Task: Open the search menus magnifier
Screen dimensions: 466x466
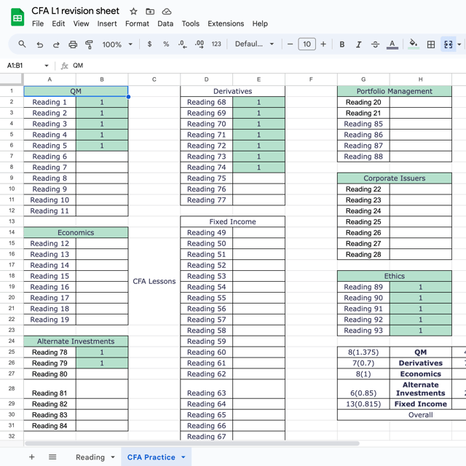Action: (x=22, y=44)
